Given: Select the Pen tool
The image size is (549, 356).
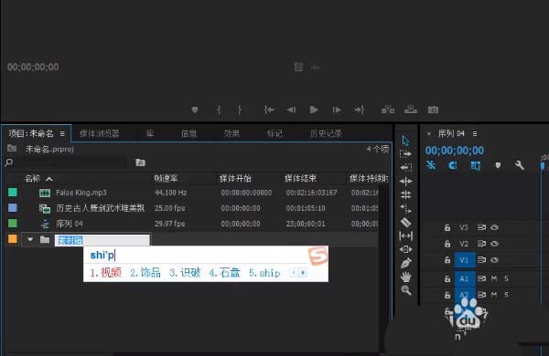Looking at the screenshot, I should click(x=405, y=263).
